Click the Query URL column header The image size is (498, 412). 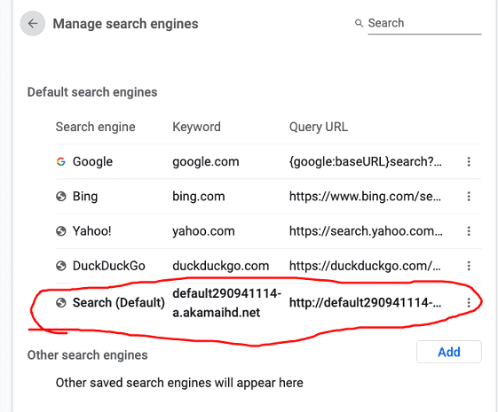[x=318, y=127]
